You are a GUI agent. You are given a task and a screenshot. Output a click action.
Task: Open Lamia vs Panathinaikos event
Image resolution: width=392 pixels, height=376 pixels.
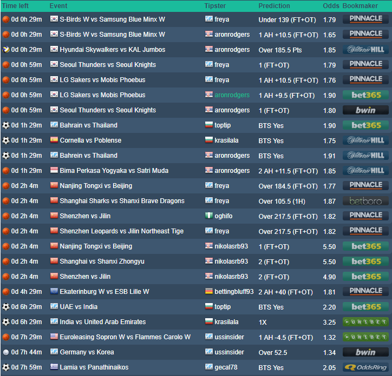94,367
